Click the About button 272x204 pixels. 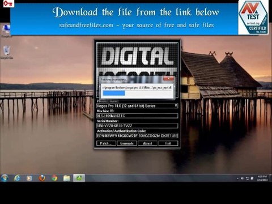(147, 143)
